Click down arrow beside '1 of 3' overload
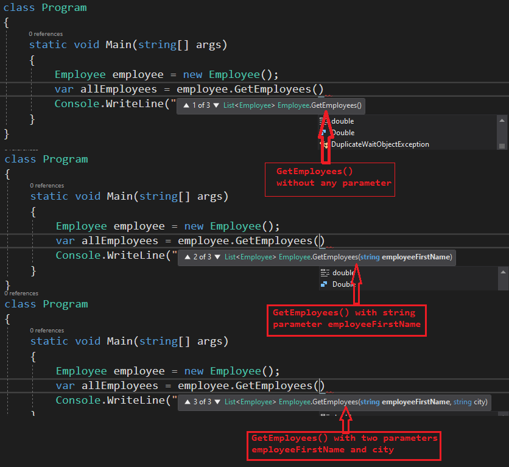Screen dimensions: 509x467 pyautogui.click(x=216, y=105)
